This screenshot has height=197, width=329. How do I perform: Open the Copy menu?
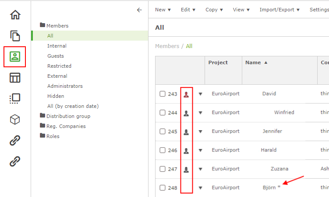click(x=214, y=10)
